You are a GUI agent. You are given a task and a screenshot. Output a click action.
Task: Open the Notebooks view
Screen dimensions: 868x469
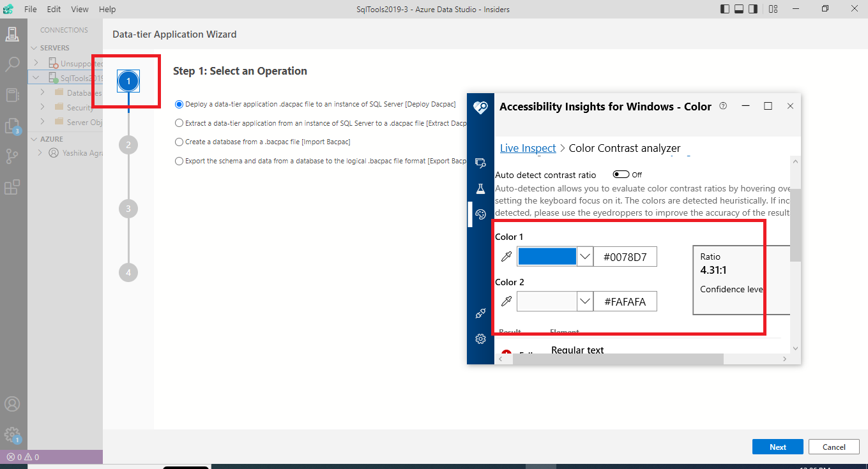pos(13,94)
